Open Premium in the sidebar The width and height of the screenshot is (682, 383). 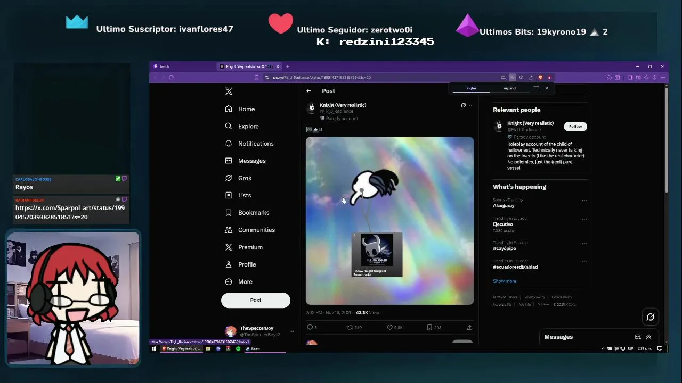tap(243, 247)
